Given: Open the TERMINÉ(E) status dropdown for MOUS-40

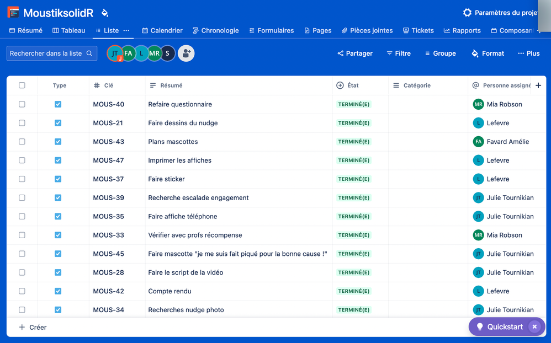Looking at the screenshot, I should click(354, 104).
